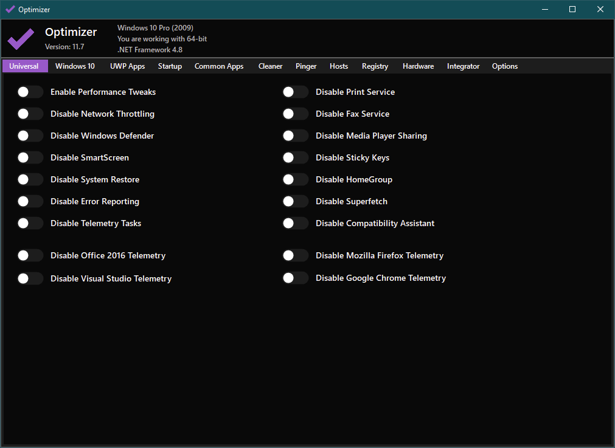Select the Hosts tab

click(339, 66)
